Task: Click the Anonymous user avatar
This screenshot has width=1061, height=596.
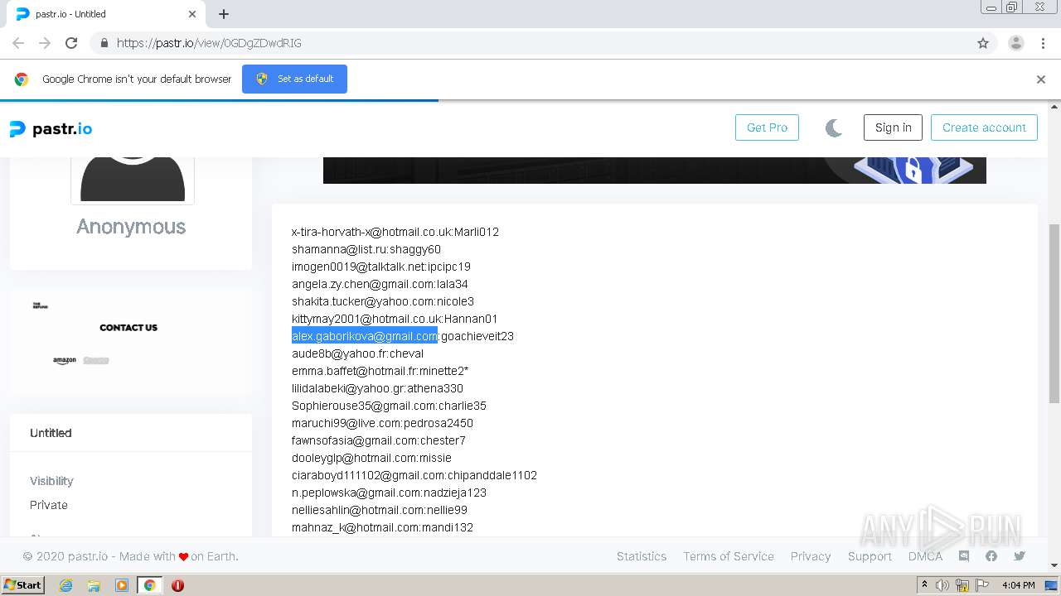Action: pyautogui.click(x=133, y=180)
